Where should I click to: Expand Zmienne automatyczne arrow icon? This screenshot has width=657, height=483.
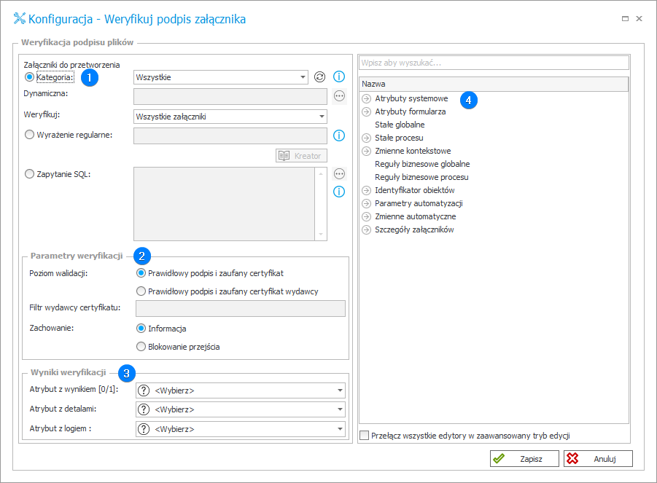click(367, 217)
